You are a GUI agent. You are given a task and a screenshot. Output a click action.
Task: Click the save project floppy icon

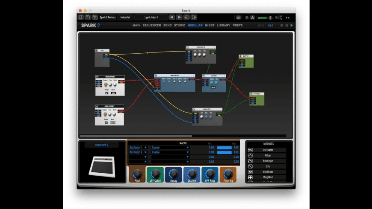(x=88, y=17)
